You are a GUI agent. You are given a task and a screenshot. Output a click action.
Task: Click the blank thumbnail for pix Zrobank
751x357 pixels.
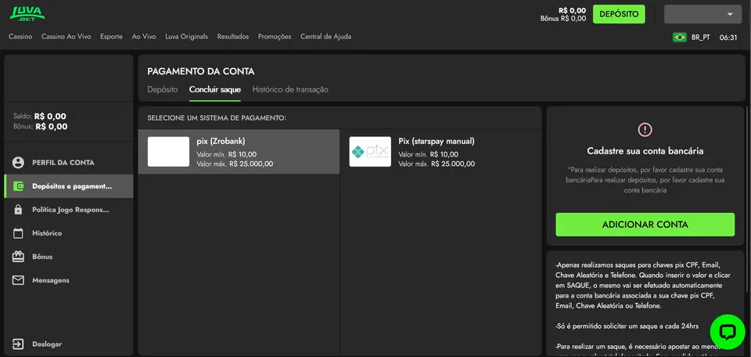[x=168, y=151]
